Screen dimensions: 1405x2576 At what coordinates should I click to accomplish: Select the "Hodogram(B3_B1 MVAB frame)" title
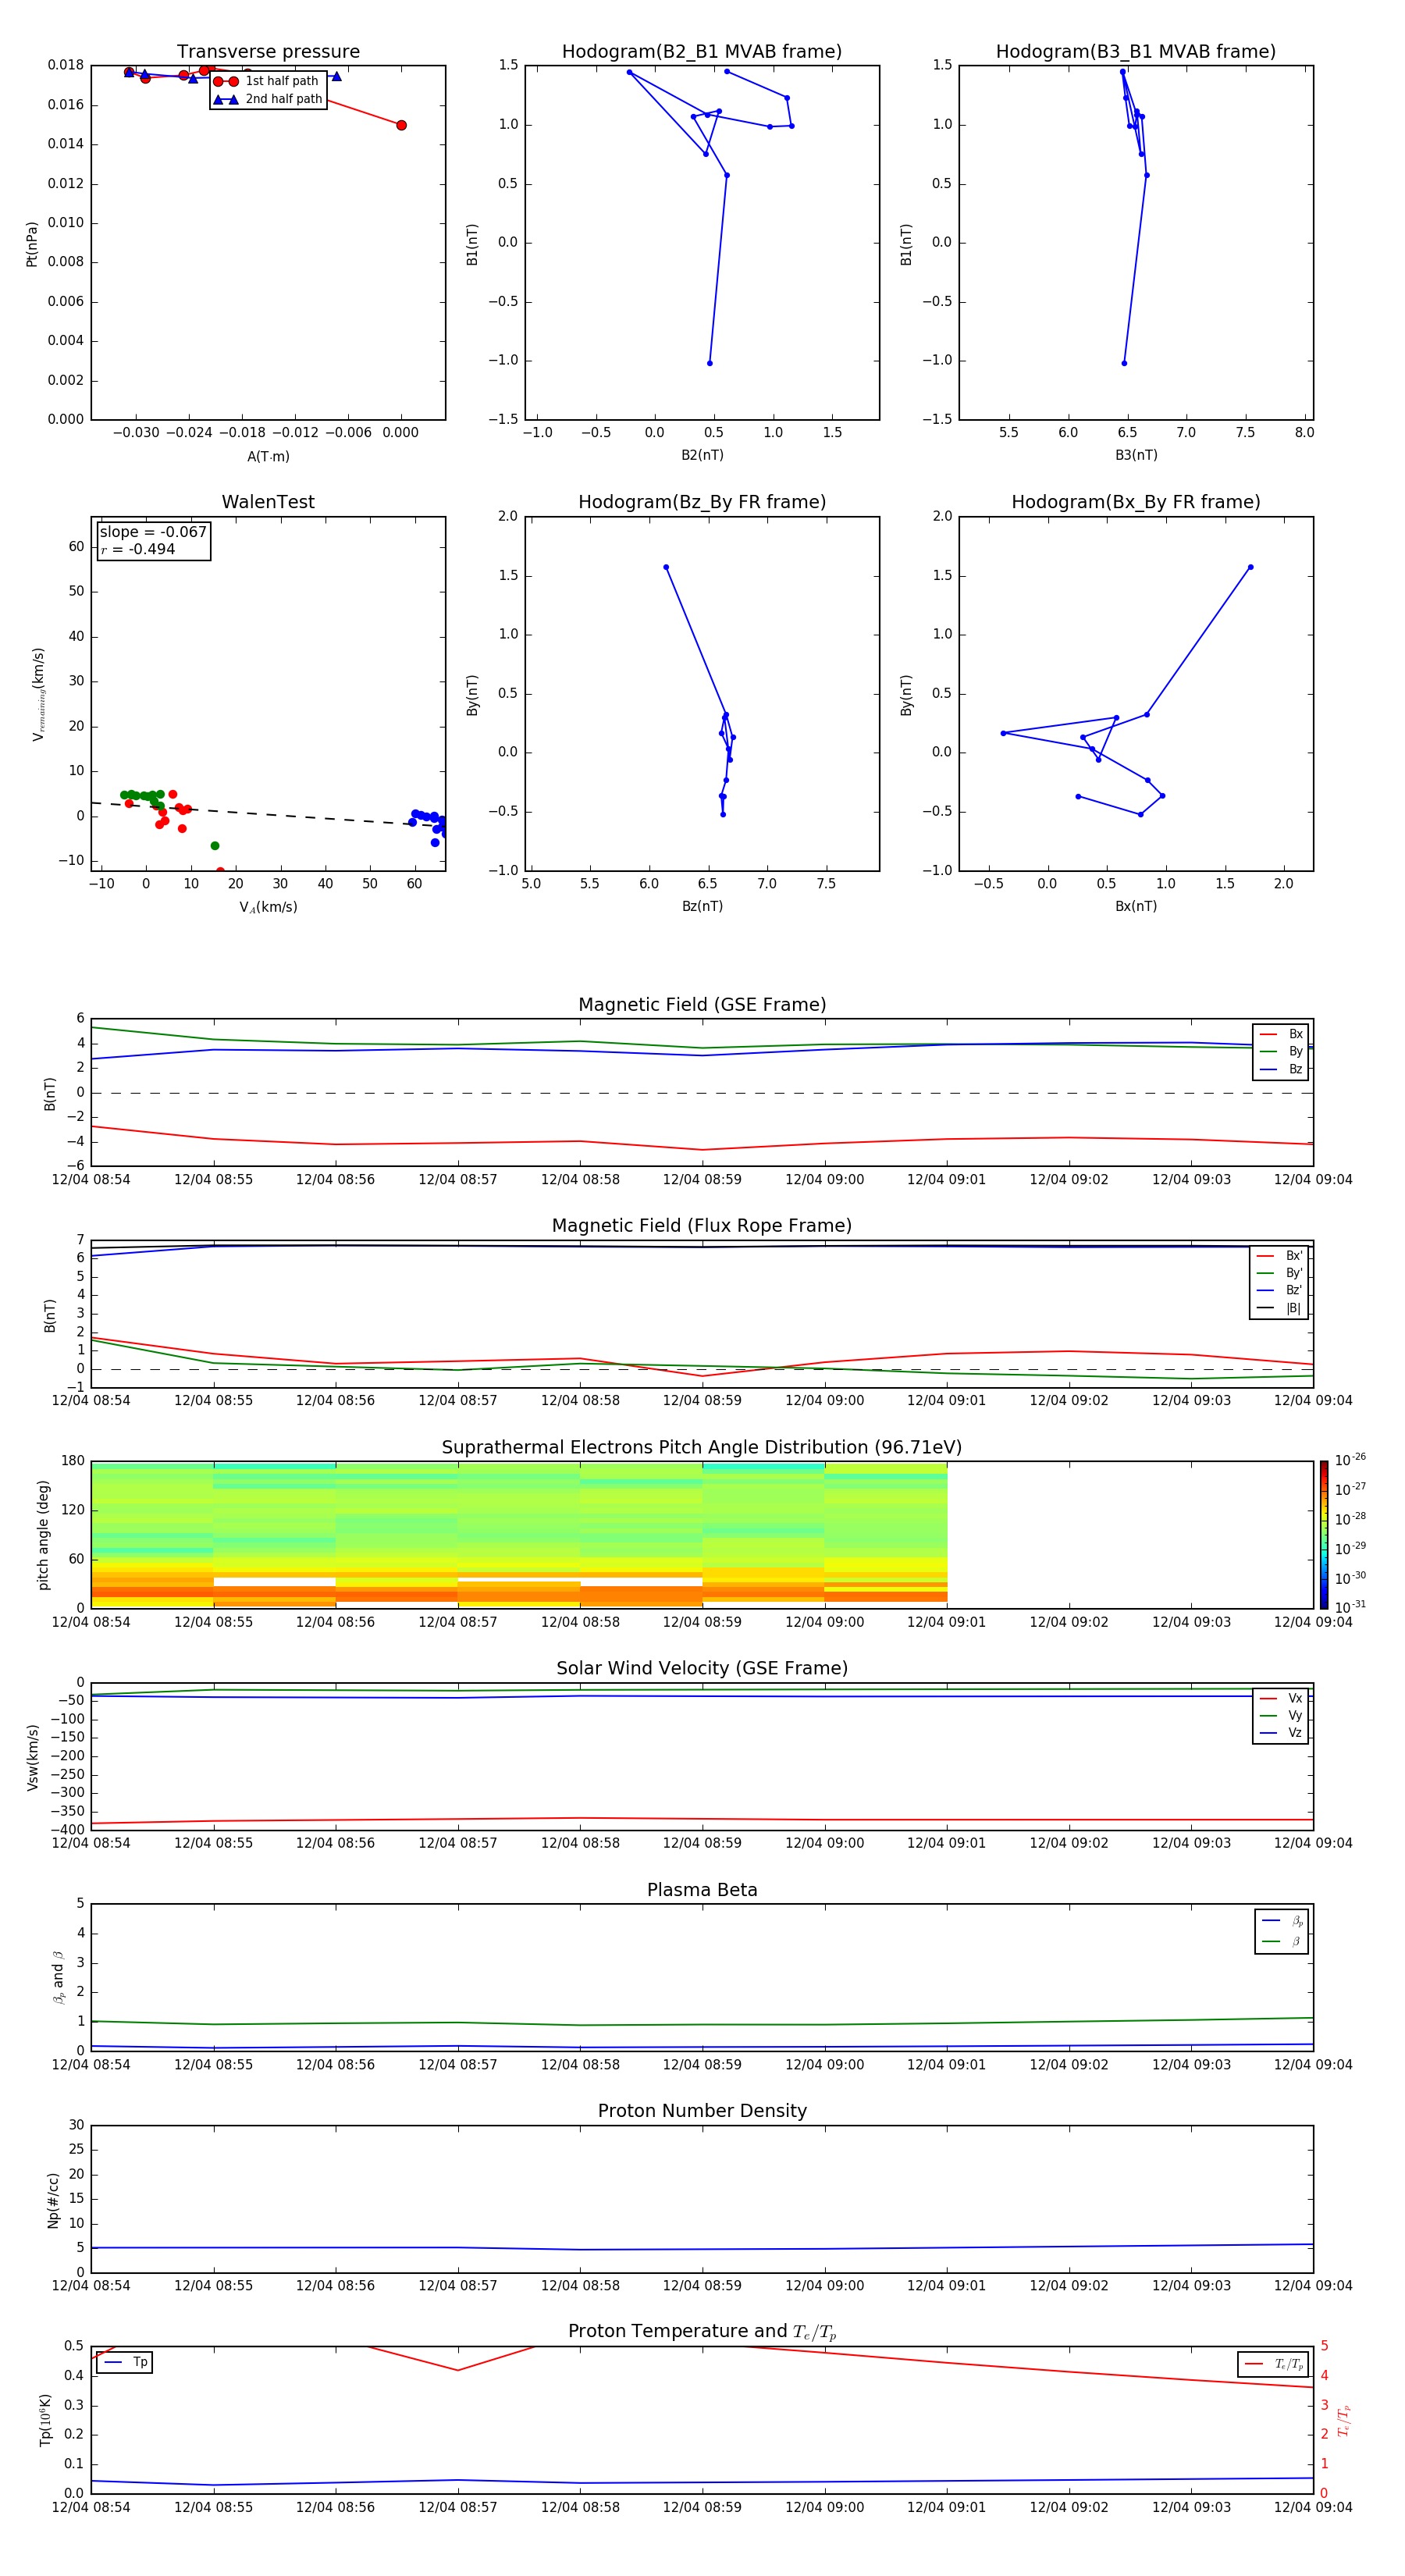point(1136,52)
